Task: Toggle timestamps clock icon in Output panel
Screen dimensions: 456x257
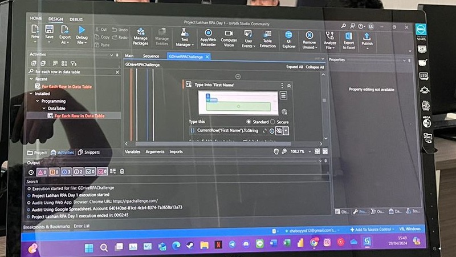Action: coord(31,172)
